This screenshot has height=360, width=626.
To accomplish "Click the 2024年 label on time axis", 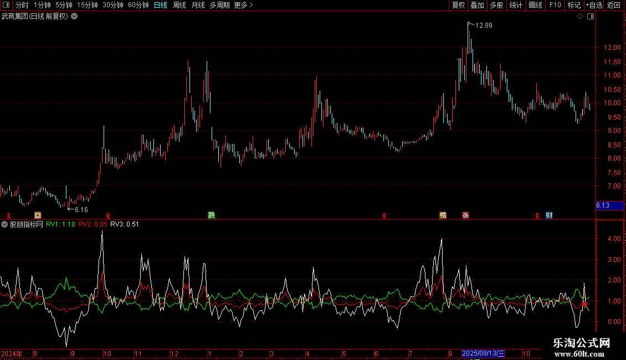I will click(12, 353).
